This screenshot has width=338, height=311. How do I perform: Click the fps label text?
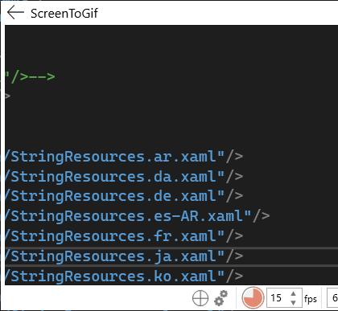(x=311, y=299)
